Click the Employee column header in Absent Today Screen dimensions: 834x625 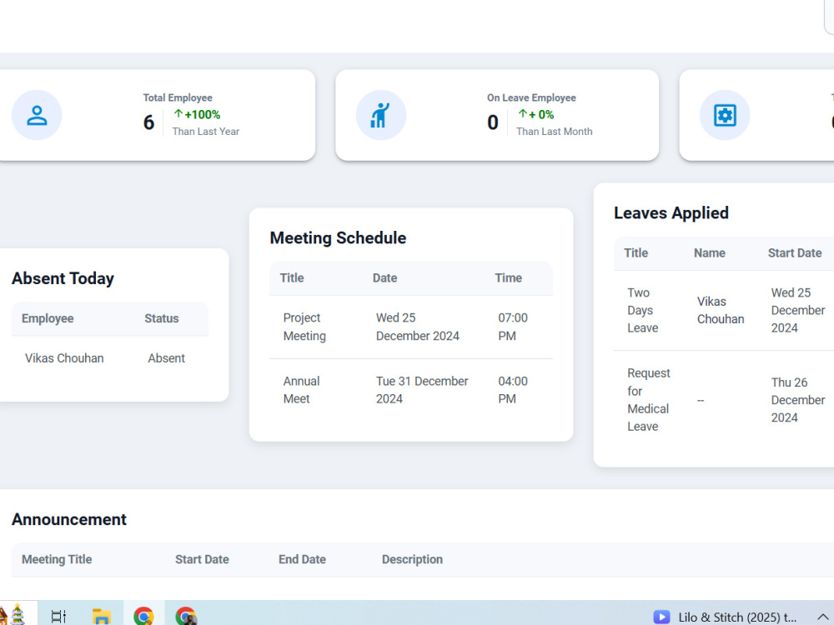pos(48,318)
